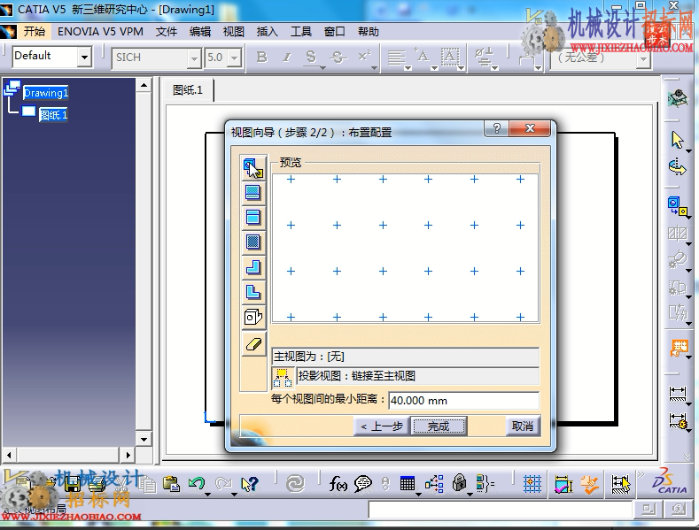Toggle Underline S text formatting
This screenshot has width=699, height=530.
click(311, 57)
